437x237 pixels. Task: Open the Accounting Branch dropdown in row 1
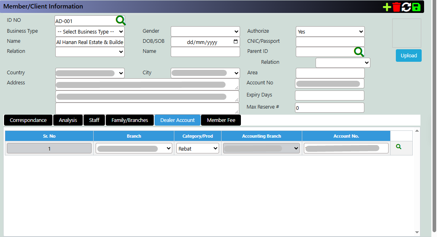(x=261, y=148)
